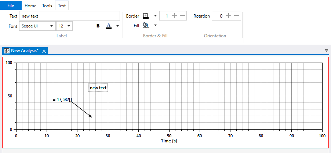Open the font size 12 dropdown
Viewport: 331px width, 153px height.
pos(65,26)
